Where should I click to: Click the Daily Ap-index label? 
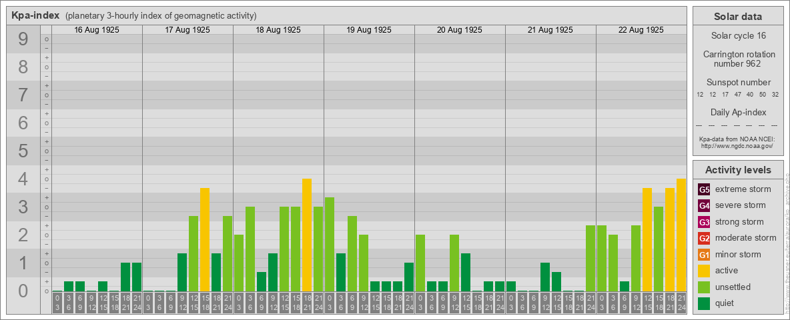click(738, 112)
